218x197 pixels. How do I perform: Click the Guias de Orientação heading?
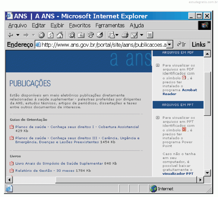[29, 120]
